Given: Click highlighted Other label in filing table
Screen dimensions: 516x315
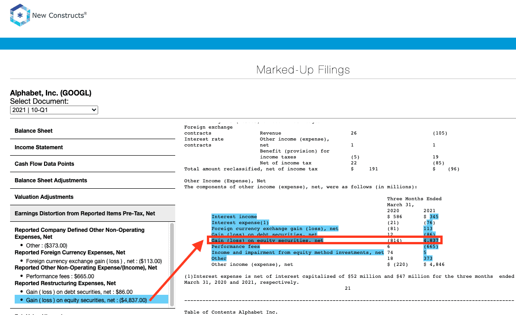Looking at the screenshot, I should tap(219, 259).
